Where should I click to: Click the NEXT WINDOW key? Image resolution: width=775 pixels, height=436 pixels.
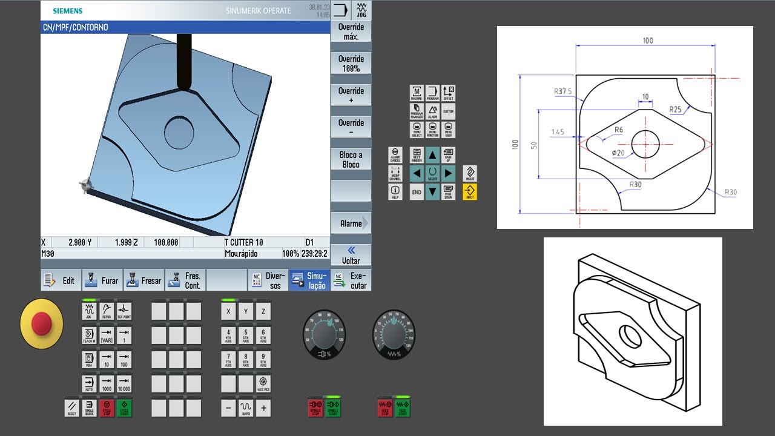point(417,155)
